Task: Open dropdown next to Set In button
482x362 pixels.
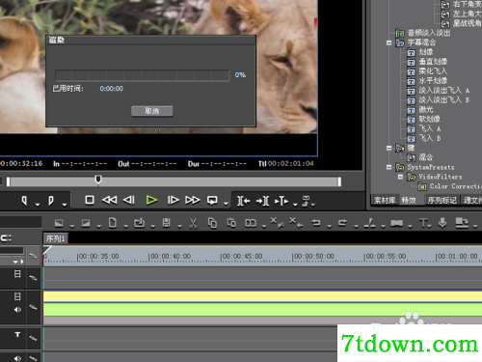Action: pyautogui.click(x=38, y=205)
